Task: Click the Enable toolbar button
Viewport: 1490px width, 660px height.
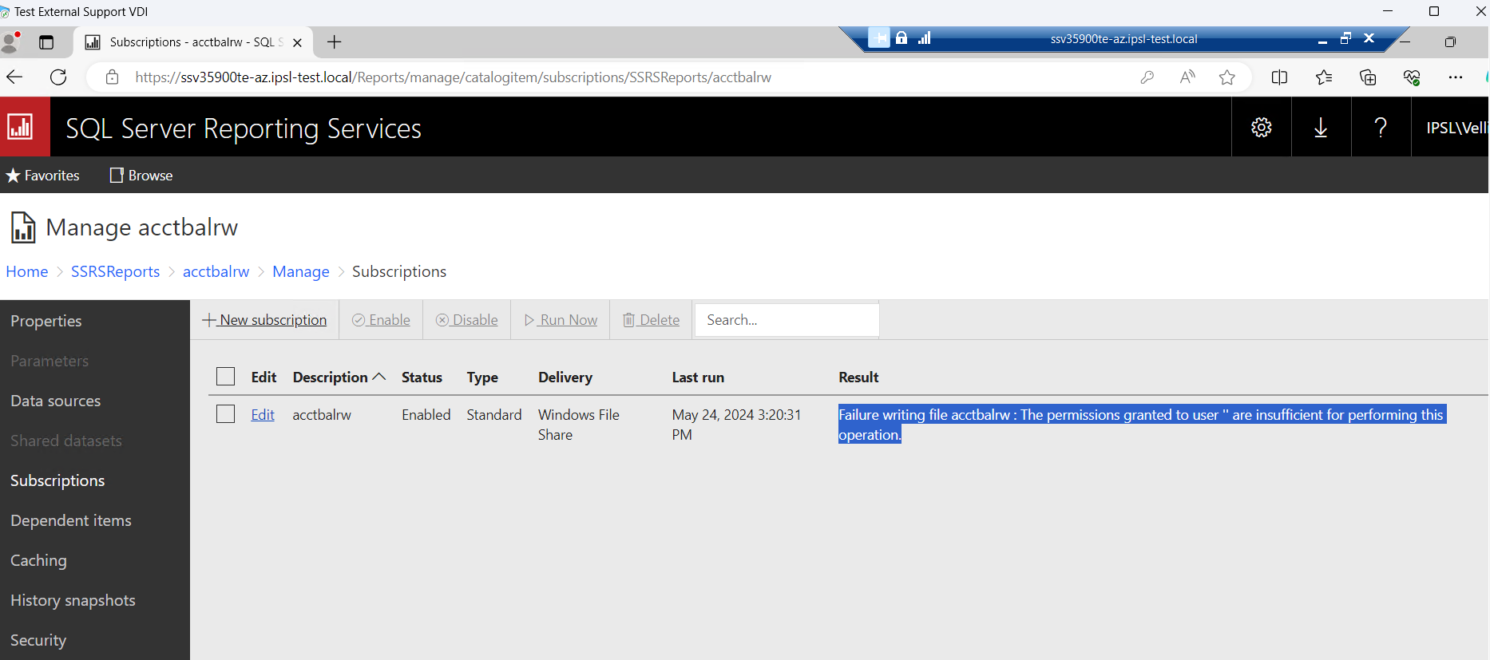Action: point(381,320)
